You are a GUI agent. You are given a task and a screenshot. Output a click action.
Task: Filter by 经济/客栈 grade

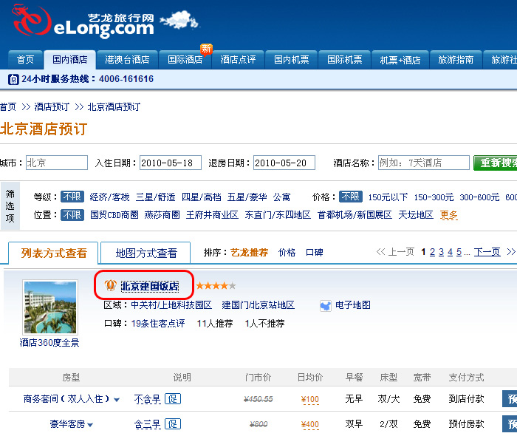coord(110,197)
